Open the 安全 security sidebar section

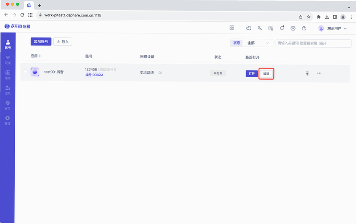[8, 105]
